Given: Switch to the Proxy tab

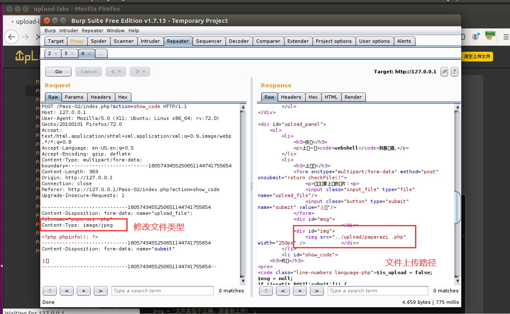Looking at the screenshot, I should point(77,41).
